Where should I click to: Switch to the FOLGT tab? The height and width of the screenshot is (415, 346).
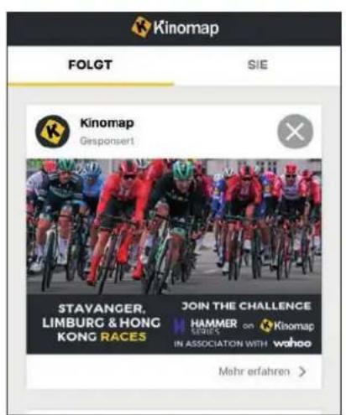click(x=90, y=65)
